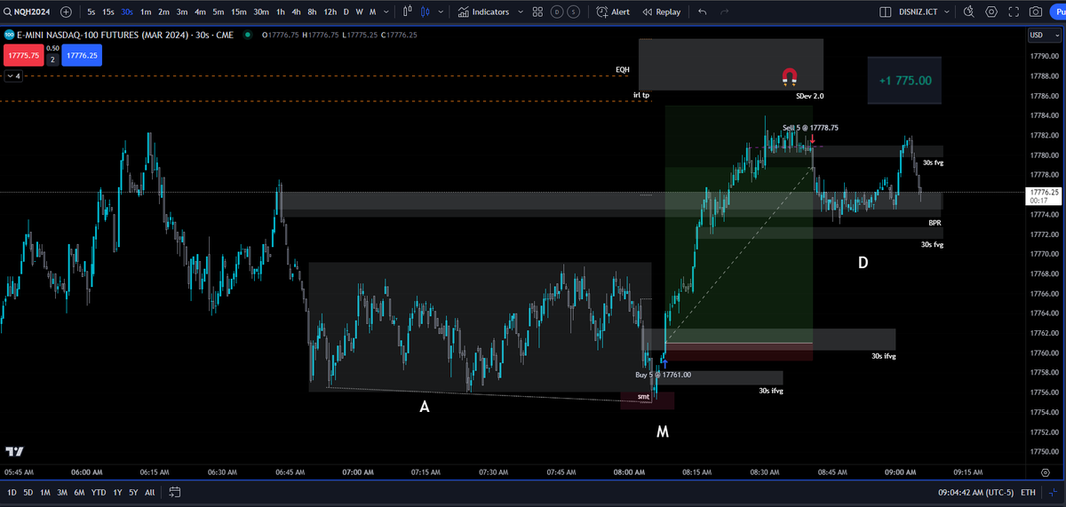The height and width of the screenshot is (507, 1066).
Task: Open the DISNIZ.ICT layout name
Action: (919, 12)
